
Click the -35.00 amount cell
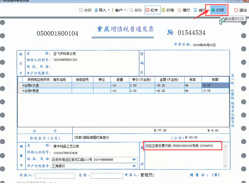pyautogui.click(x=169, y=85)
